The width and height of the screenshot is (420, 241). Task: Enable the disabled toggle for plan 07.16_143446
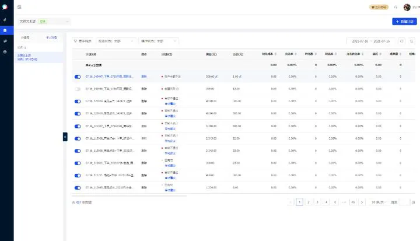tap(78, 89)
